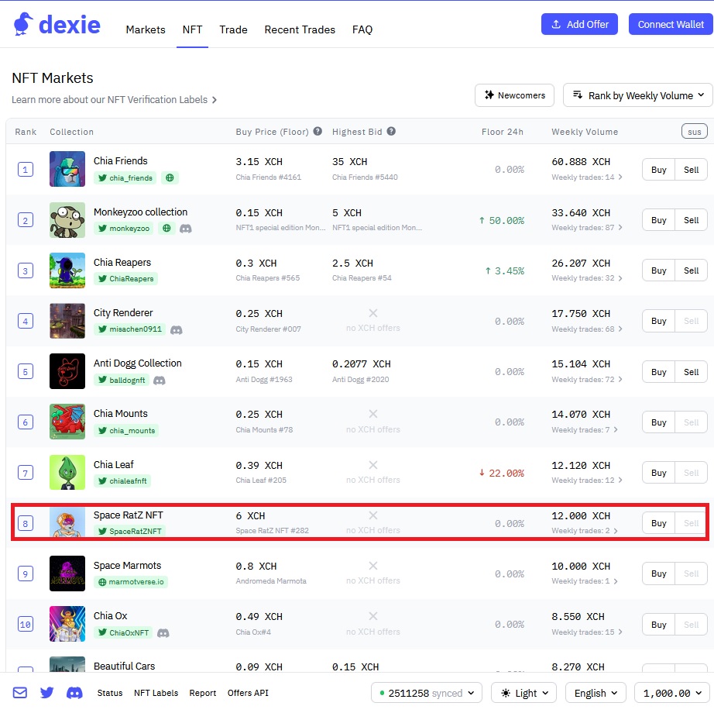Screen dimensions: 714x713
Task: Open floor listing Andromeda Marmota
Action: pos(271,581)
